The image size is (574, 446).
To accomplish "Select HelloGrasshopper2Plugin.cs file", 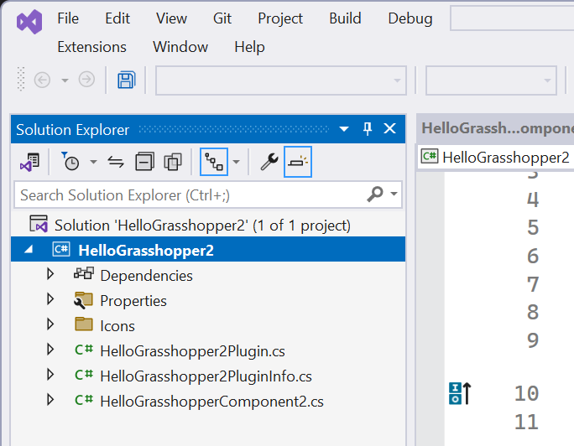I will coord(192,351).
